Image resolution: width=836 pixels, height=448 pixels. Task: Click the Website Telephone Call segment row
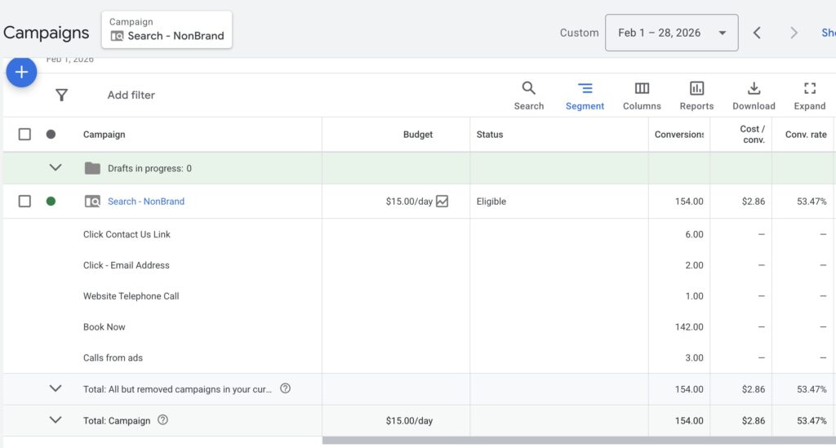pos(131,296)
